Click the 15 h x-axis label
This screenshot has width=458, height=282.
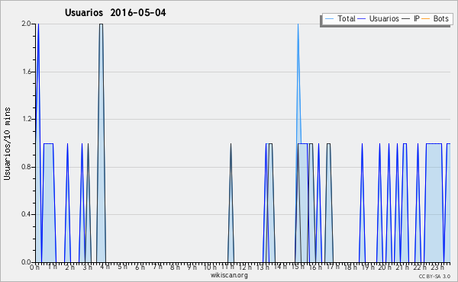[x=298, y=267]
